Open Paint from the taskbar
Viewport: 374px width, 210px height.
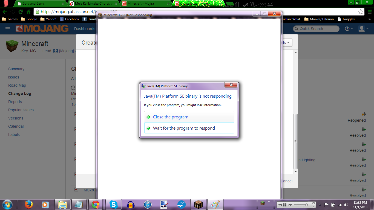point(215,205)
